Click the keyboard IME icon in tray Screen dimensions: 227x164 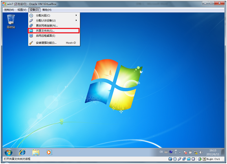pyautogui.click(x=166, y=152)
